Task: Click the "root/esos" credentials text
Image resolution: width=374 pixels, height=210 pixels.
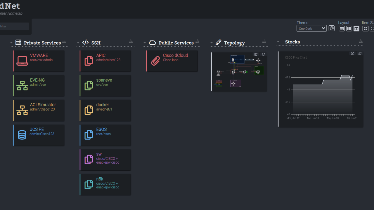Action: 103,134
